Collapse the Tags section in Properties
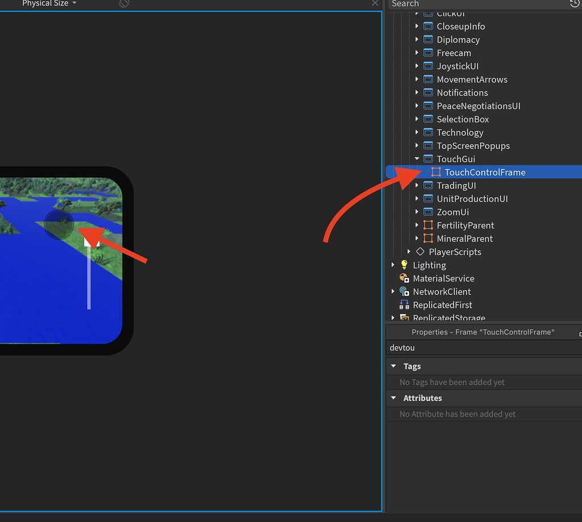This screenshot has height=522, width=582. coord(393,366)
